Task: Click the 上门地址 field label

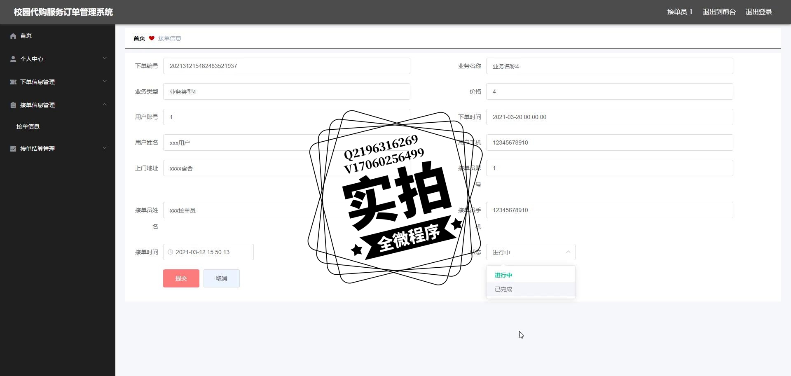Action: [x=147, y=168]
